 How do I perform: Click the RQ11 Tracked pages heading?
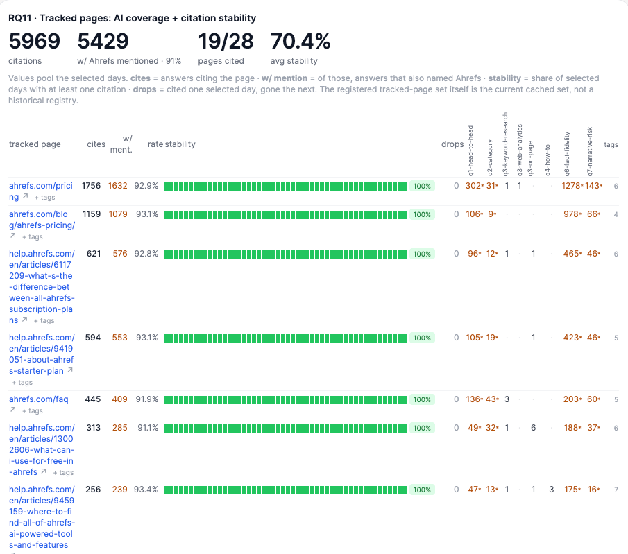132,18
